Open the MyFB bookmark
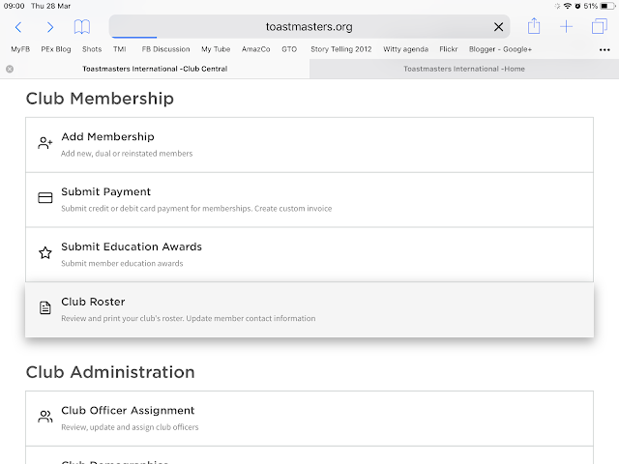Screen dimensions: 619x464 coord(20,48)
